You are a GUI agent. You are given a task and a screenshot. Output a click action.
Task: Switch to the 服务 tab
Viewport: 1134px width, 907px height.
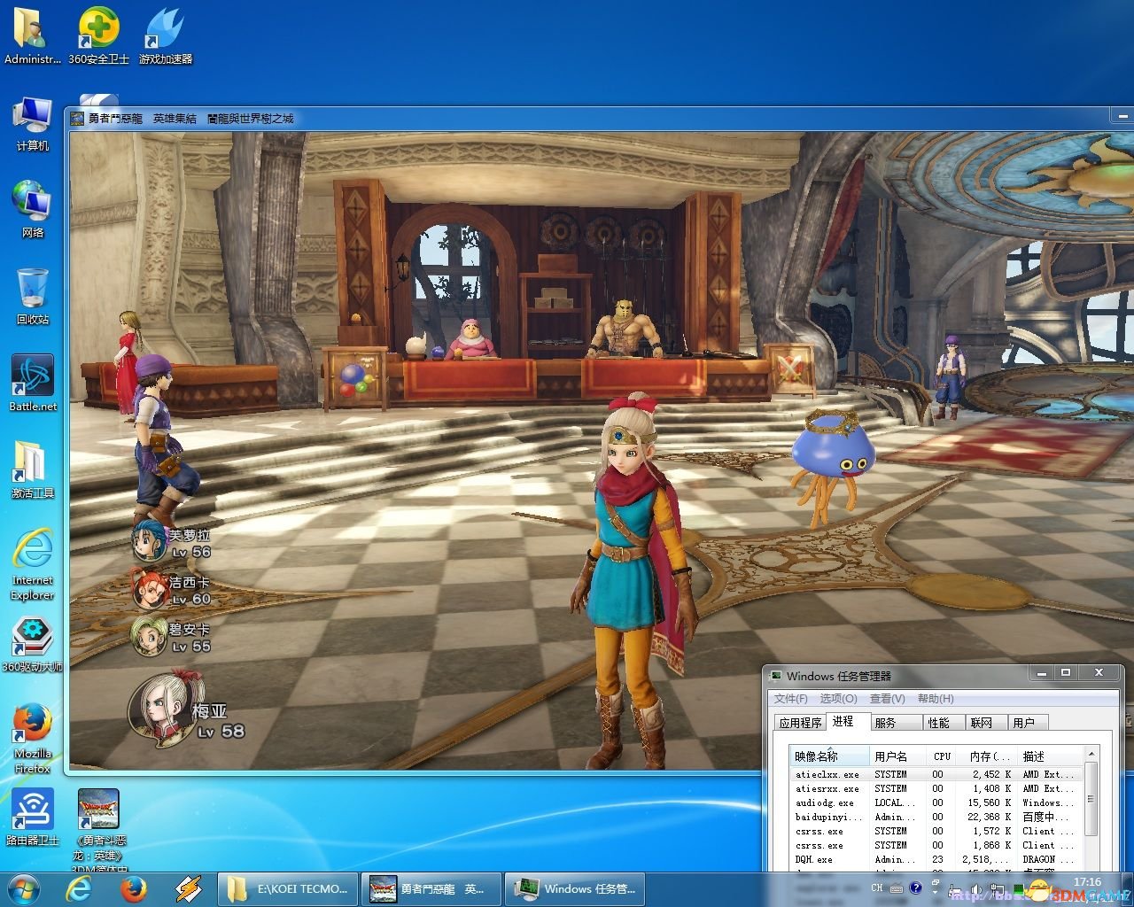point(896,723)
